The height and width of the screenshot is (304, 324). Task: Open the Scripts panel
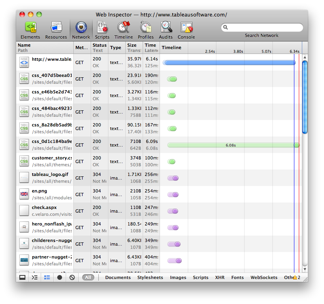tap(102, 30)
